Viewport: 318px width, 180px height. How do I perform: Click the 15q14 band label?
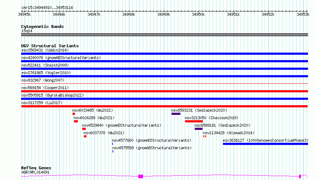27,31
